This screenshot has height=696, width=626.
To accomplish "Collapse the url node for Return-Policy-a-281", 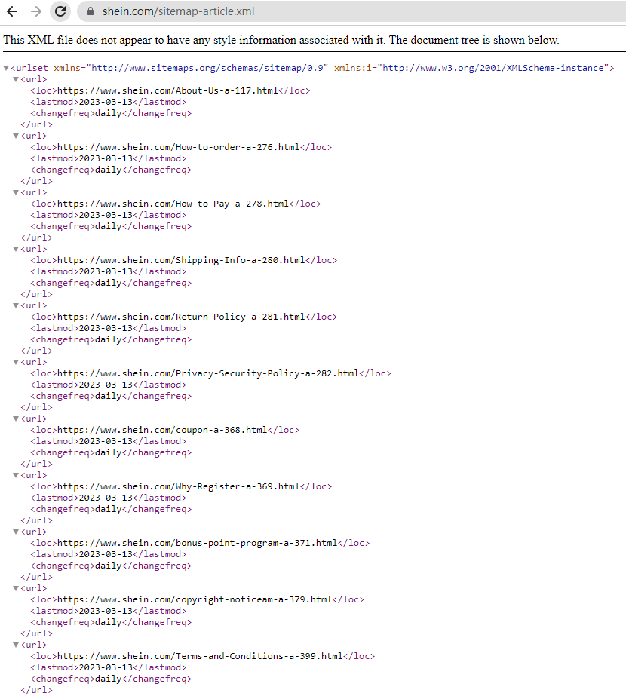I will tap(16, 305).
